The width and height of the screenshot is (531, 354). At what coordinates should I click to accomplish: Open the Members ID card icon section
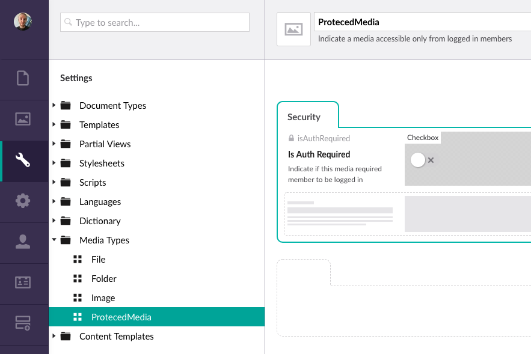click(23, 282)
